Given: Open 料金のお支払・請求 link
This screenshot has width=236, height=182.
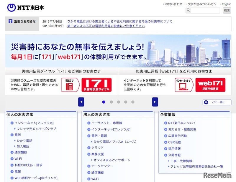Looking at the screenshot, I should pyautogui.click(x=28, y=165).
